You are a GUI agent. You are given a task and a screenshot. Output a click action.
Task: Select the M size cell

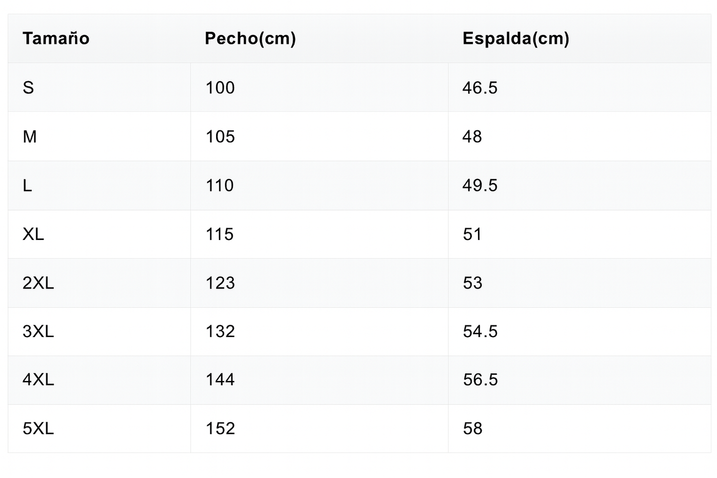click(30, 137)
